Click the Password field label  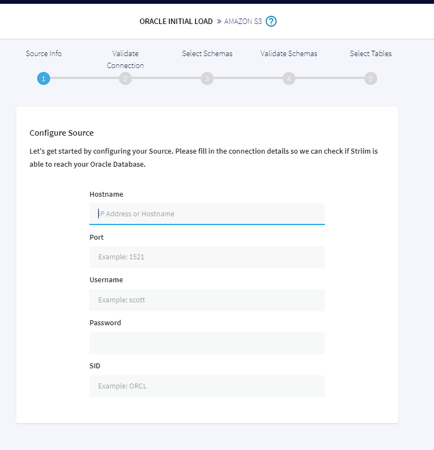pos(105,323)
